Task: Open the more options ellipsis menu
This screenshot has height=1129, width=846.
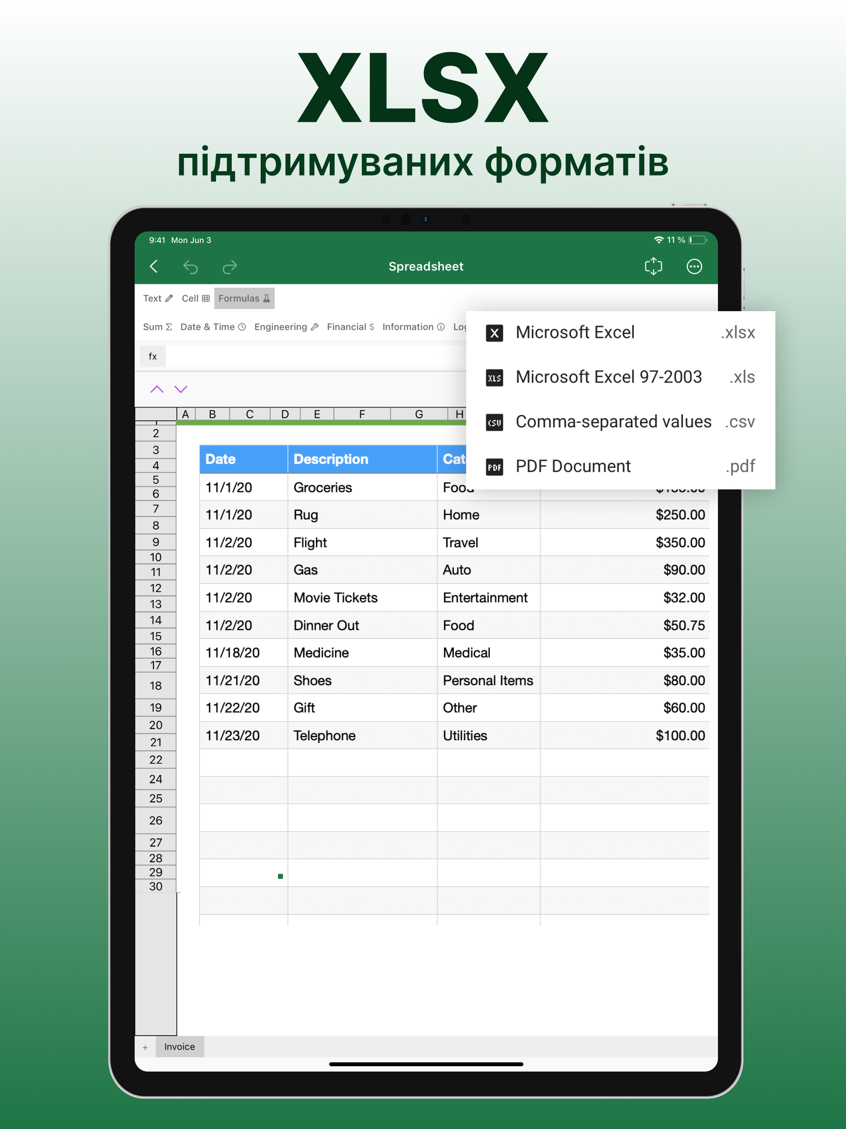Action: [x=694, y=267]
